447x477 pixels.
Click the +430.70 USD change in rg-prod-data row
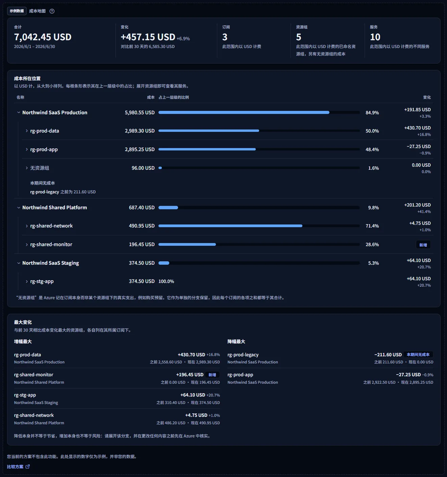[417, 128]
